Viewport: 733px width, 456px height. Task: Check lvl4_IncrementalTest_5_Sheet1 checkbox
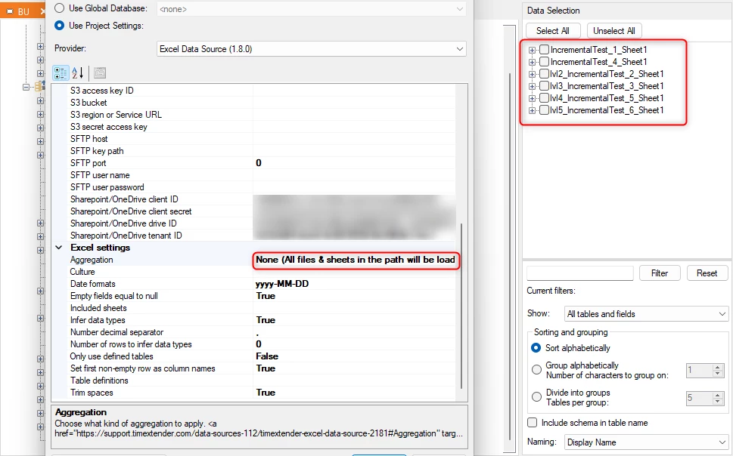coord(544,98)
